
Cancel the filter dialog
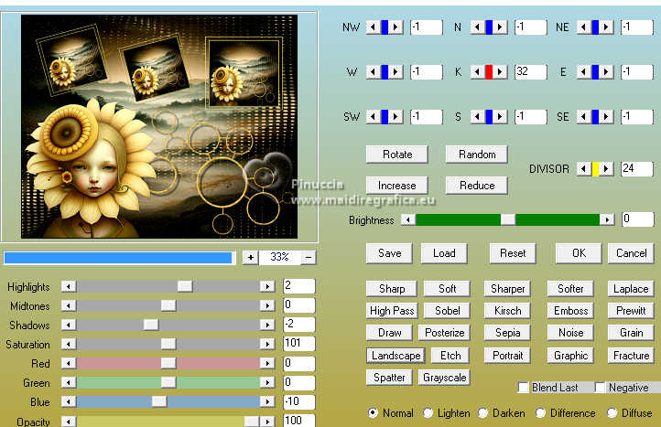(631, 253)
